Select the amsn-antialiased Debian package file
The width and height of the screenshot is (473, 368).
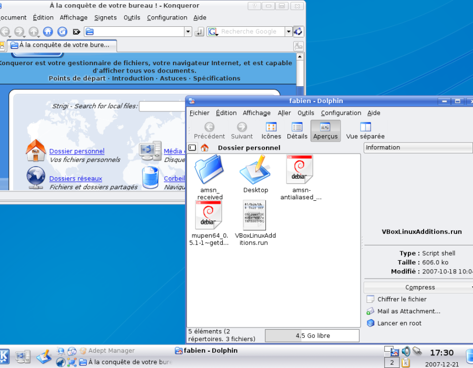coord(301,177)
